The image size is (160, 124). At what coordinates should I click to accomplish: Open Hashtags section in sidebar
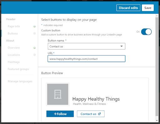point(14,62)
